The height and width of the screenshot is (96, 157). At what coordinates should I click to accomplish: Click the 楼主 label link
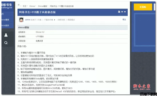(124, 20)
